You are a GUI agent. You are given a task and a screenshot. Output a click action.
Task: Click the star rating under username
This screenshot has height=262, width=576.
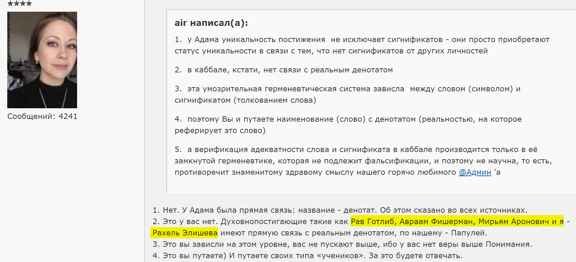pyautogui.click(x=20, y=3)
